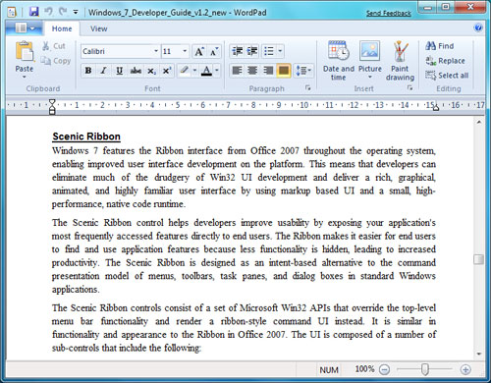
Task: Click the Save icon in quick access toolbar
Action: tap(33, 12)
